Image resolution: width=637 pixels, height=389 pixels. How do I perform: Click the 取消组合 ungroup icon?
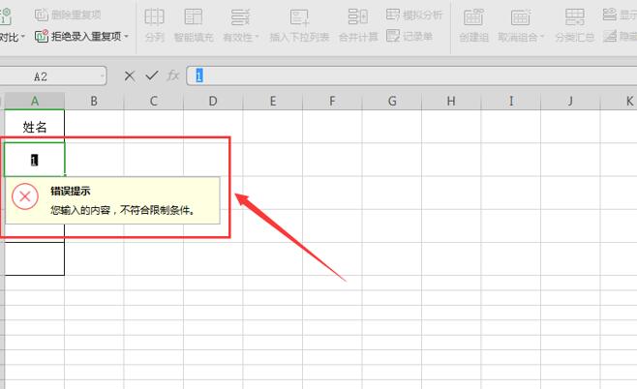pyautogui.click(x=521, y=17)
